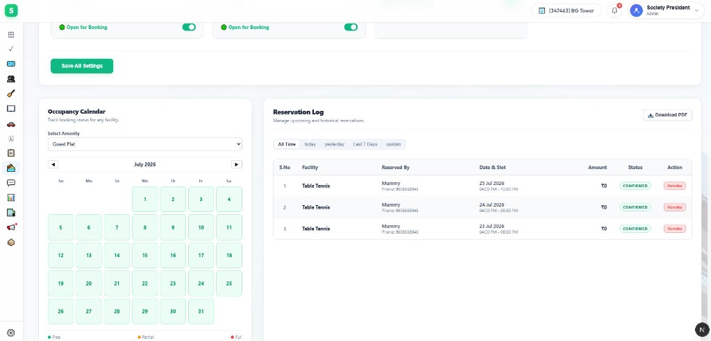
Task: Click the 24 Jul 2026 date text
Action: coord(492,204)
